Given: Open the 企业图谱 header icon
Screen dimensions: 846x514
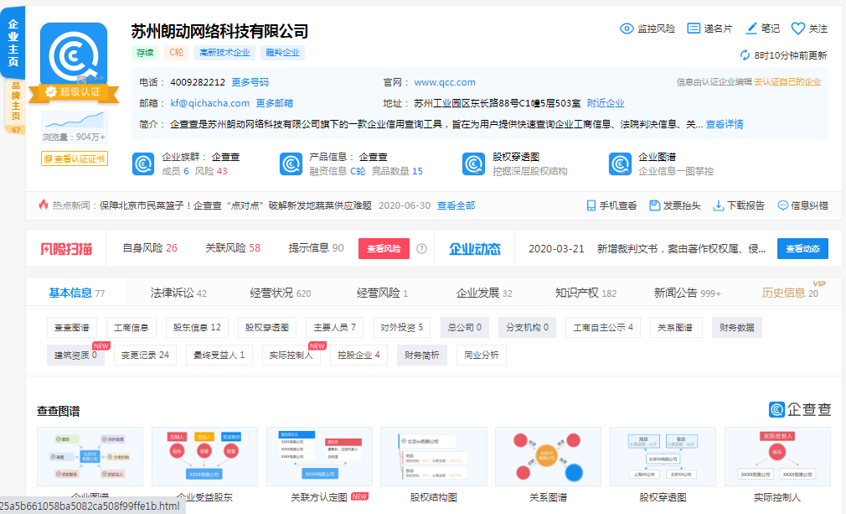Looking at the screenshot, I should click(620, 164).
